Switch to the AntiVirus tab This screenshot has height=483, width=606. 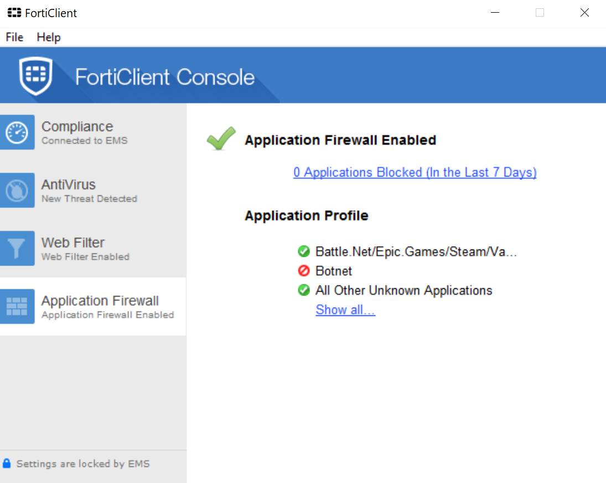point(93,190)
